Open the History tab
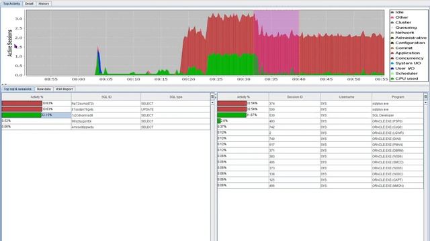The height and width of the screenshot is (241, 430). tap(44, 3)
